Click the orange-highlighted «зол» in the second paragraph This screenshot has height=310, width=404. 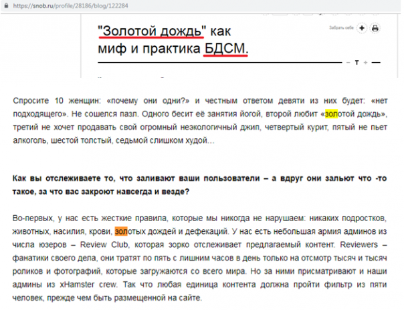(121, 232)
